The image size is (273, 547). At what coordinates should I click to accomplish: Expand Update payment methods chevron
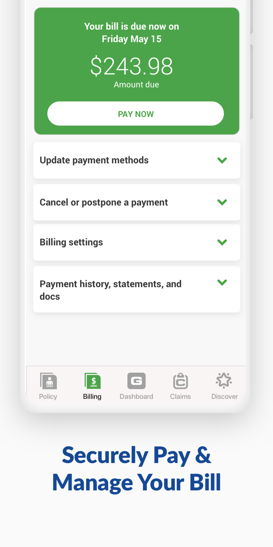click(222, 160)
